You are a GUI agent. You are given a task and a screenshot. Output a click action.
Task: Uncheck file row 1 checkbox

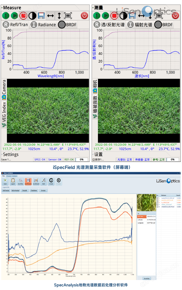(x=157, y=198)
